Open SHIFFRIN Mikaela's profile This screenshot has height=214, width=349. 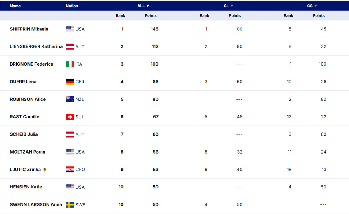[29, 29]
